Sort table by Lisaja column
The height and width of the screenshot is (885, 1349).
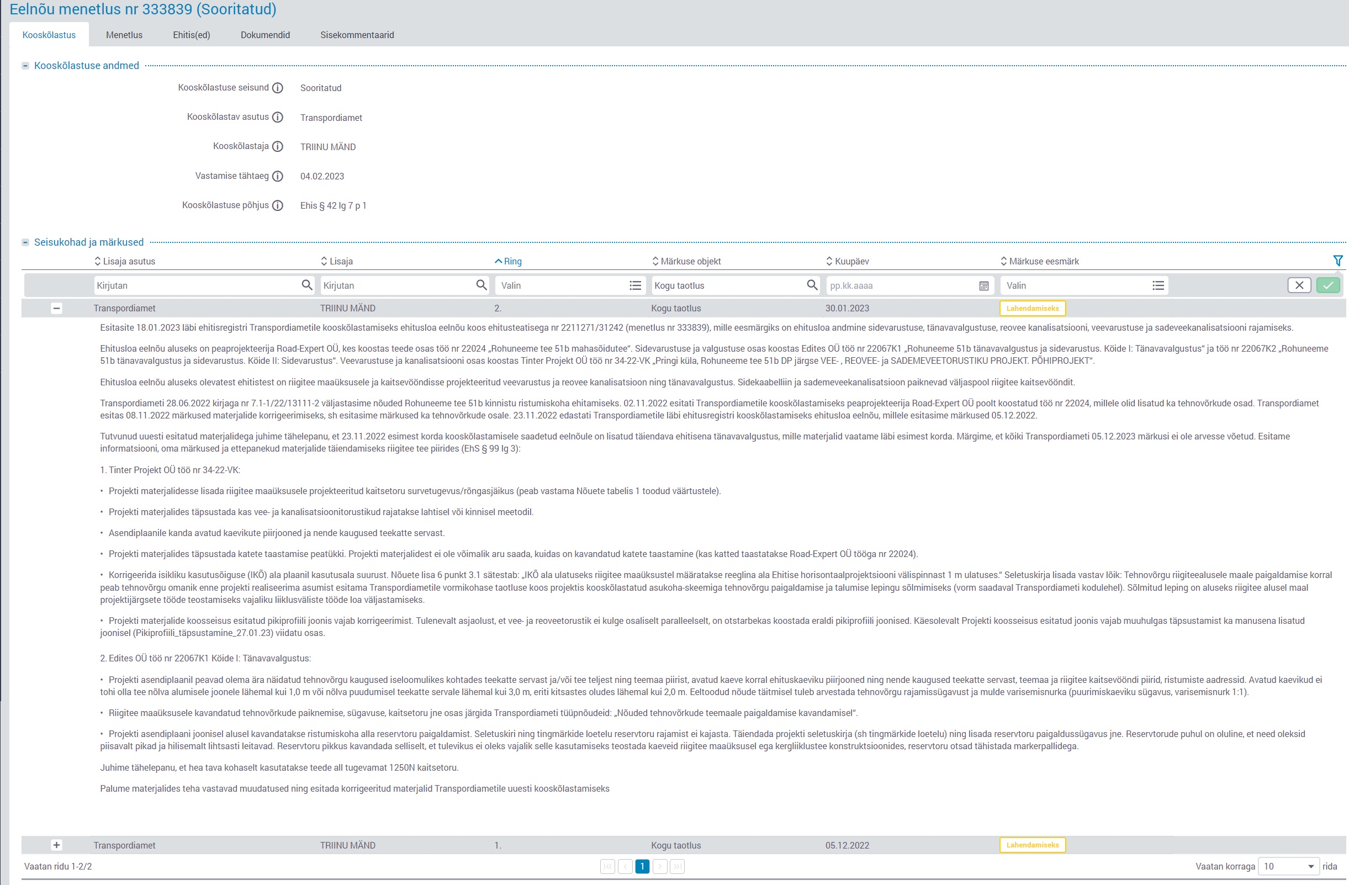[x=337, y=261]
